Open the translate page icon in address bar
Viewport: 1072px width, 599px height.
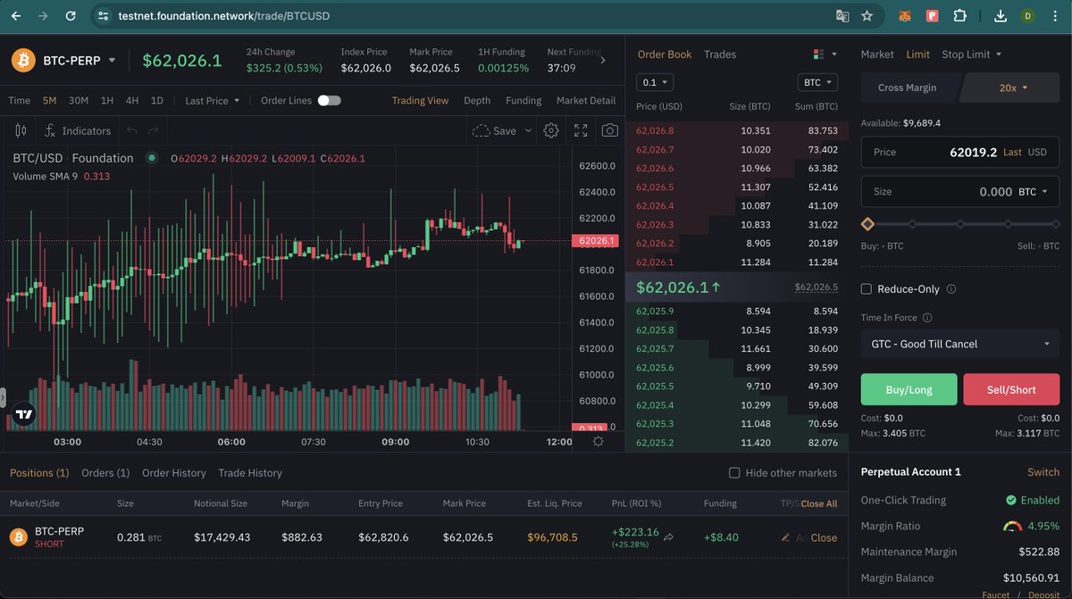pyautogui.click(x=842, y=16)
